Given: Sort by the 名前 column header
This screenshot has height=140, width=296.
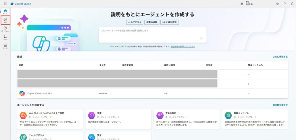Looking at the screenshot, I should click(21, 65).
